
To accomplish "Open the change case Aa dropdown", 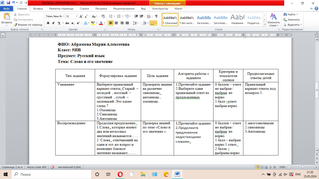I will (94, 16).
